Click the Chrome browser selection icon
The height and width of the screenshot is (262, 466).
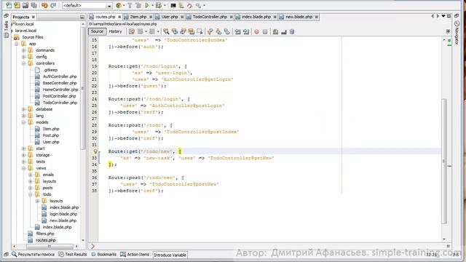[x=119, y=5]
